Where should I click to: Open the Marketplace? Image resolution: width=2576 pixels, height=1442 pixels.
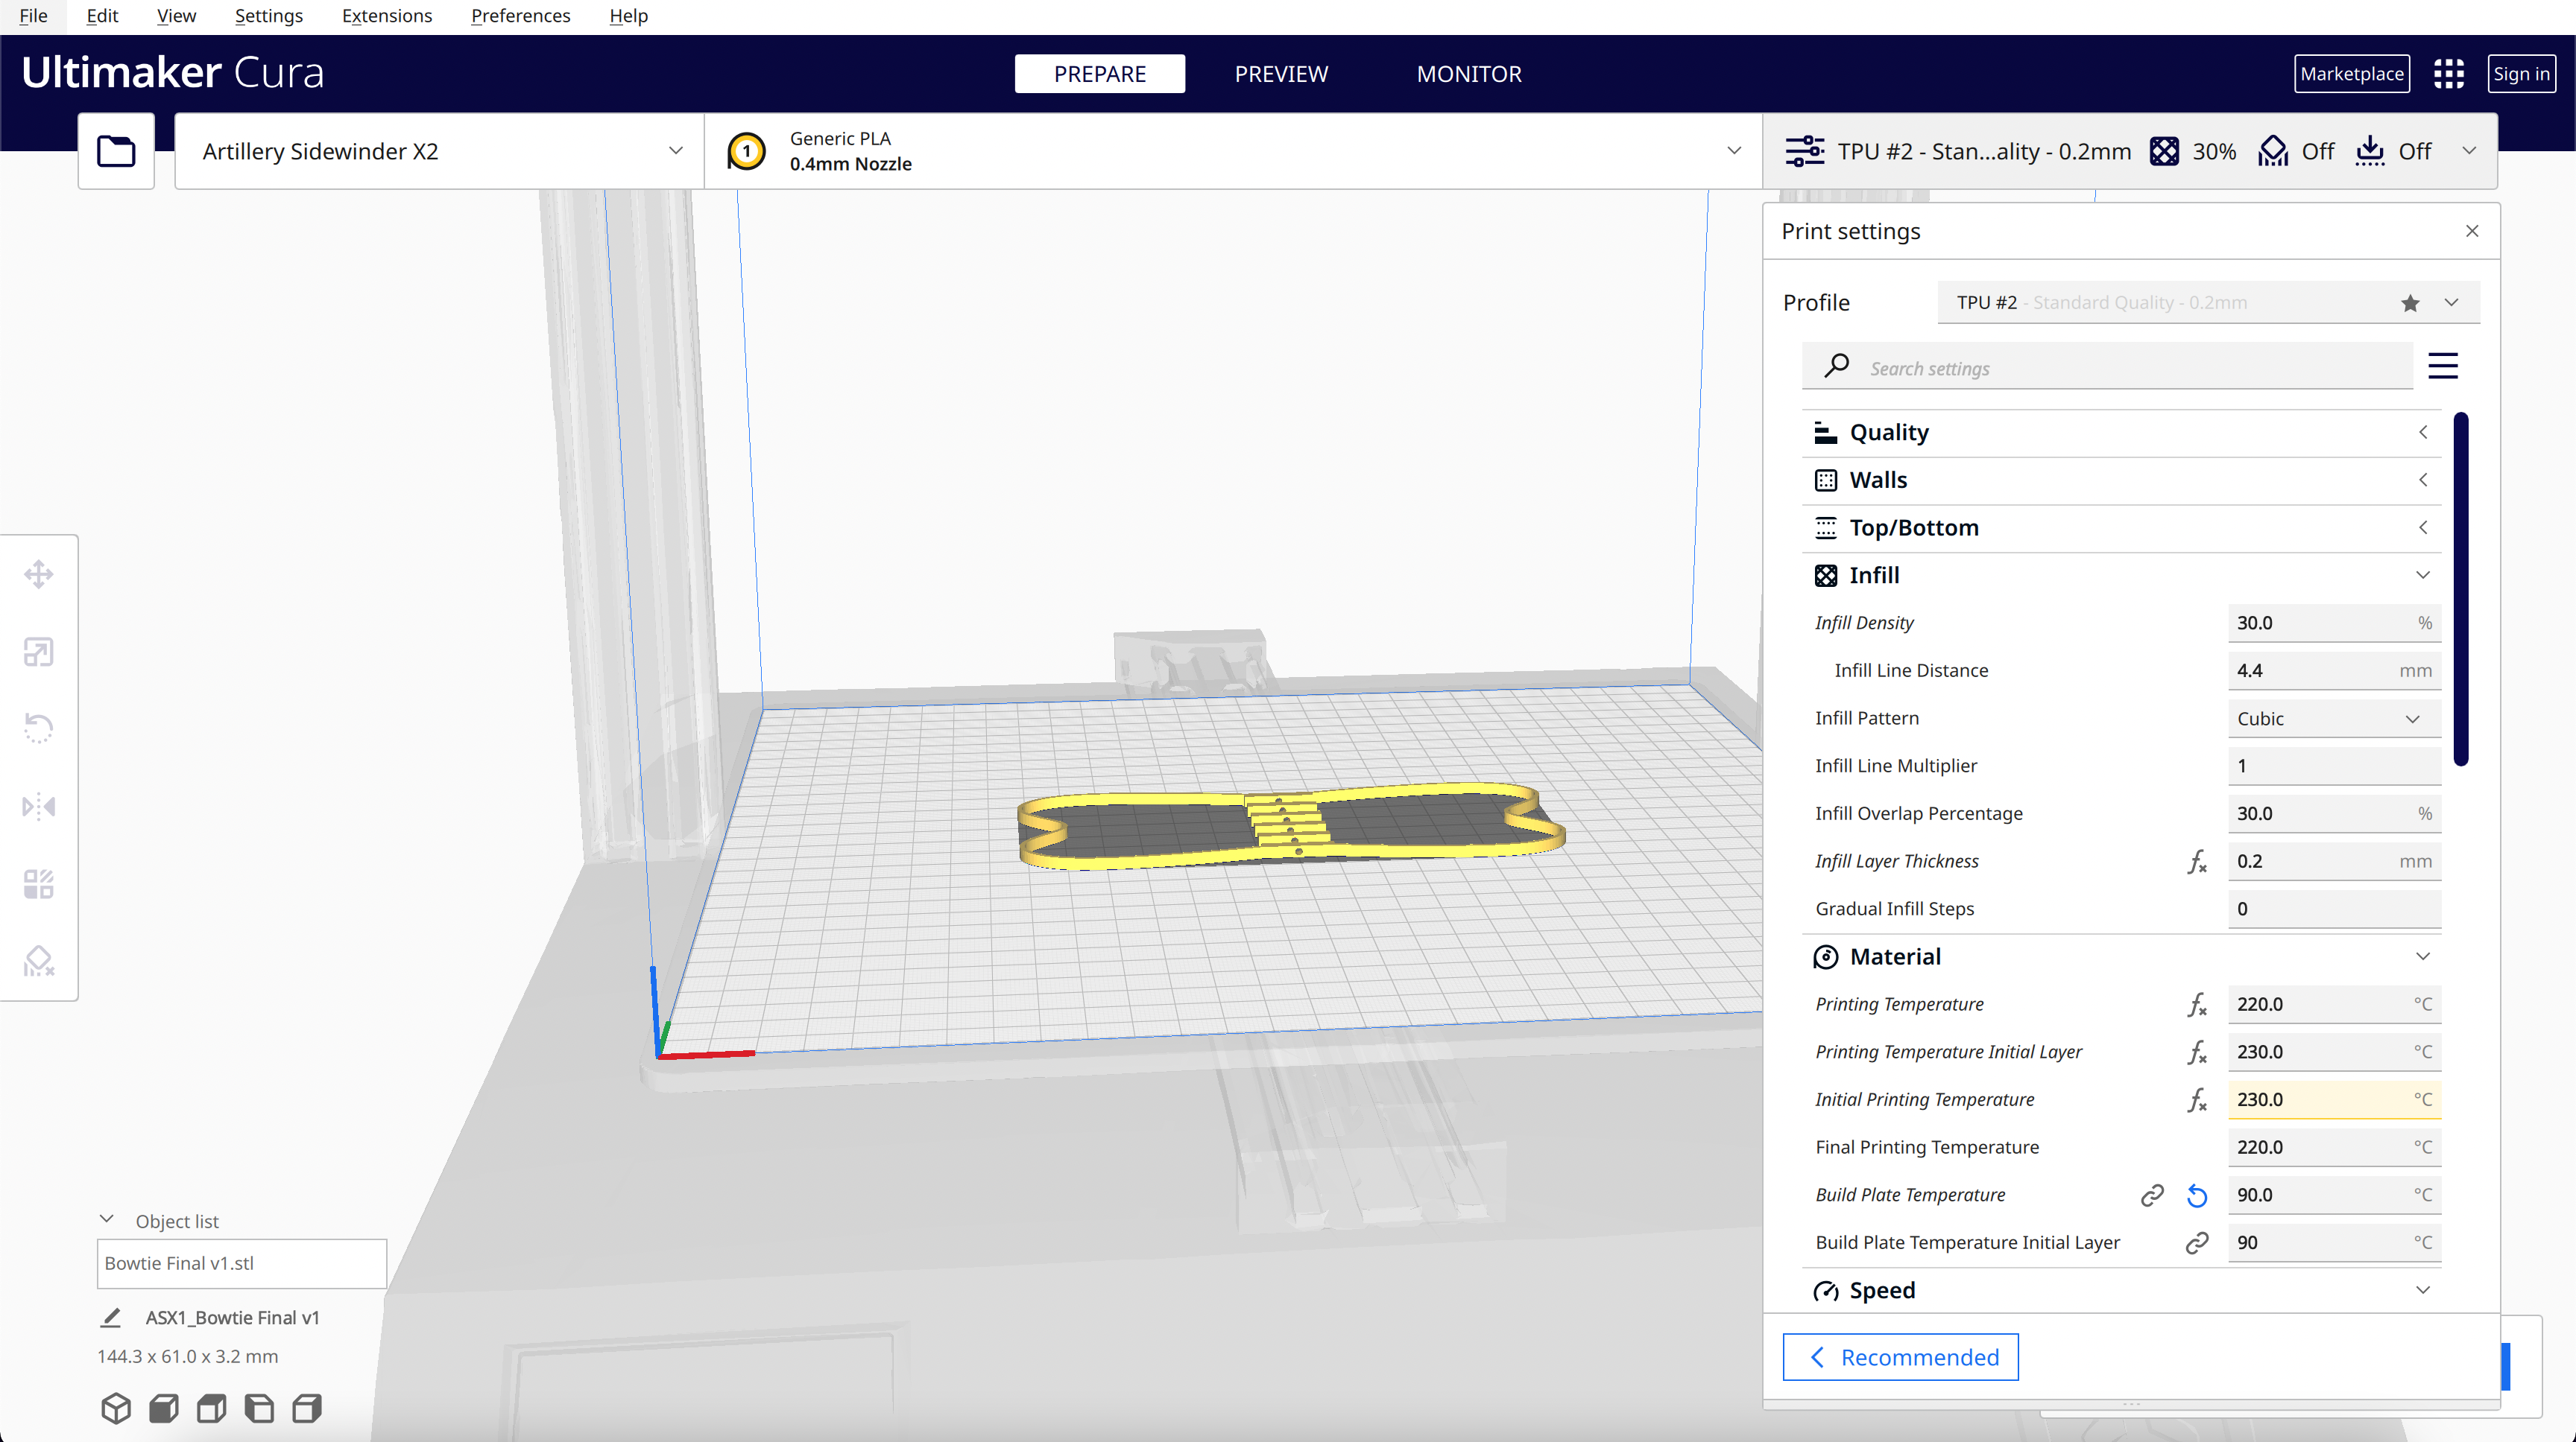click(2351, 73)
